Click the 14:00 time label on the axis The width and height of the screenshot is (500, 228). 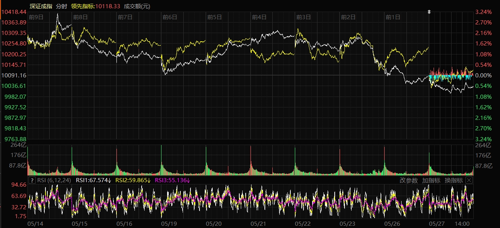[x=462, y=223]
